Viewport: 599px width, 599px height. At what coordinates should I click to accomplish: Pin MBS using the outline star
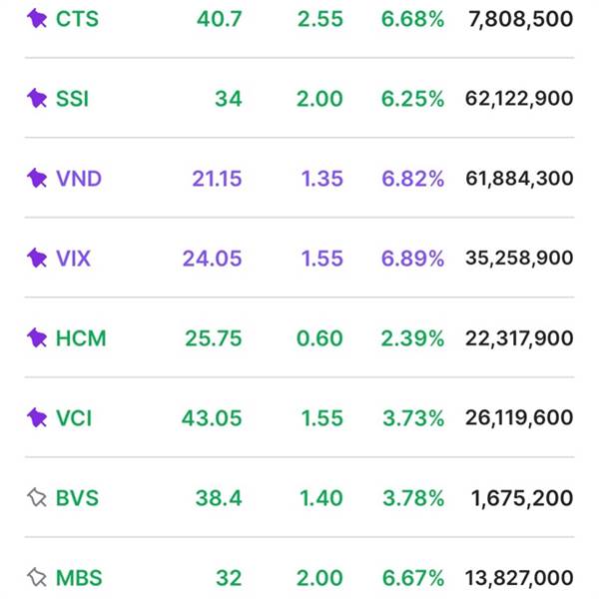37,577
